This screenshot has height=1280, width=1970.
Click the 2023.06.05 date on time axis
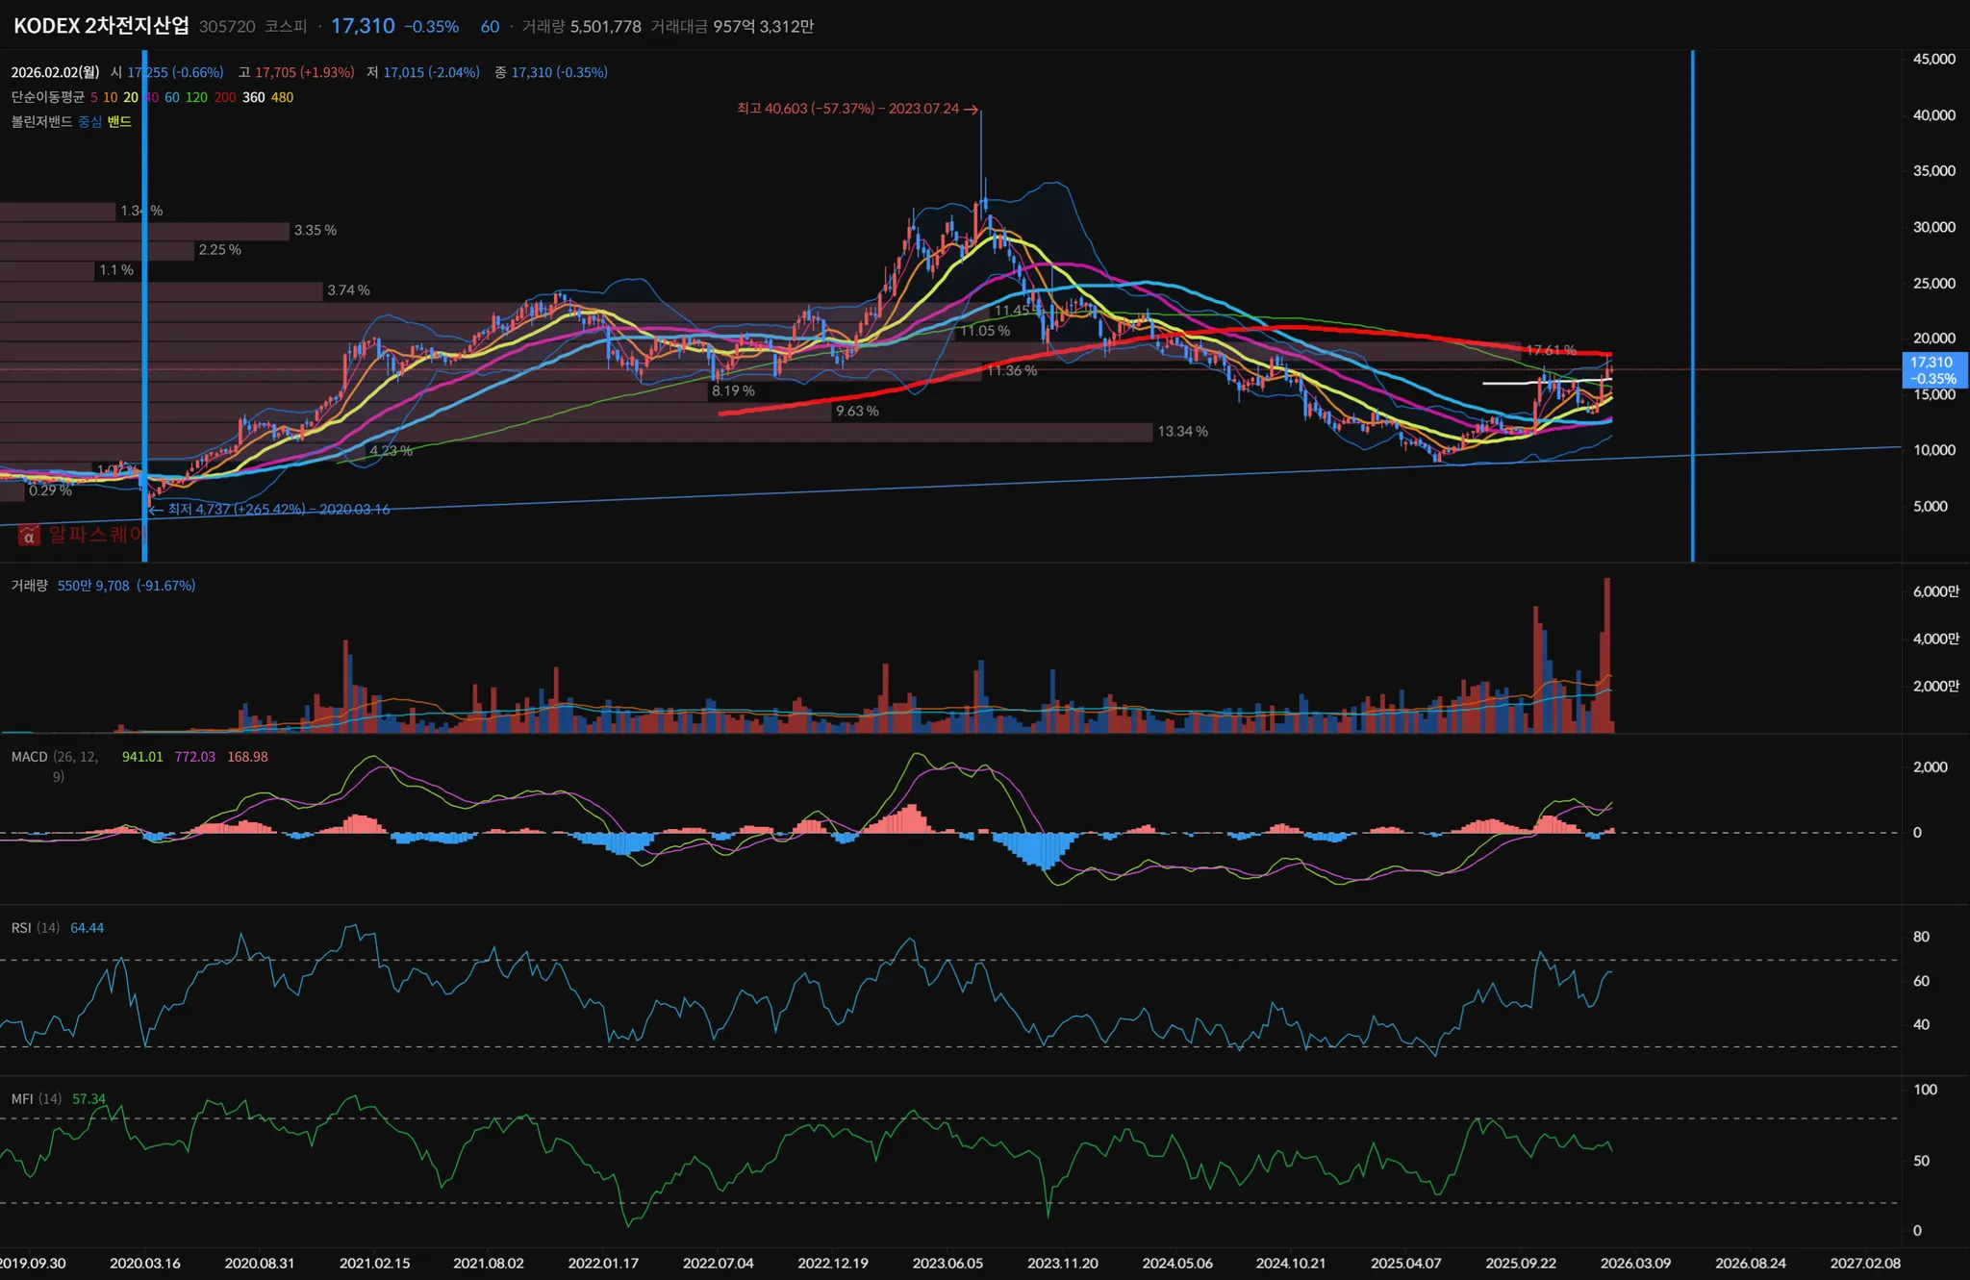coord(947,1264)
